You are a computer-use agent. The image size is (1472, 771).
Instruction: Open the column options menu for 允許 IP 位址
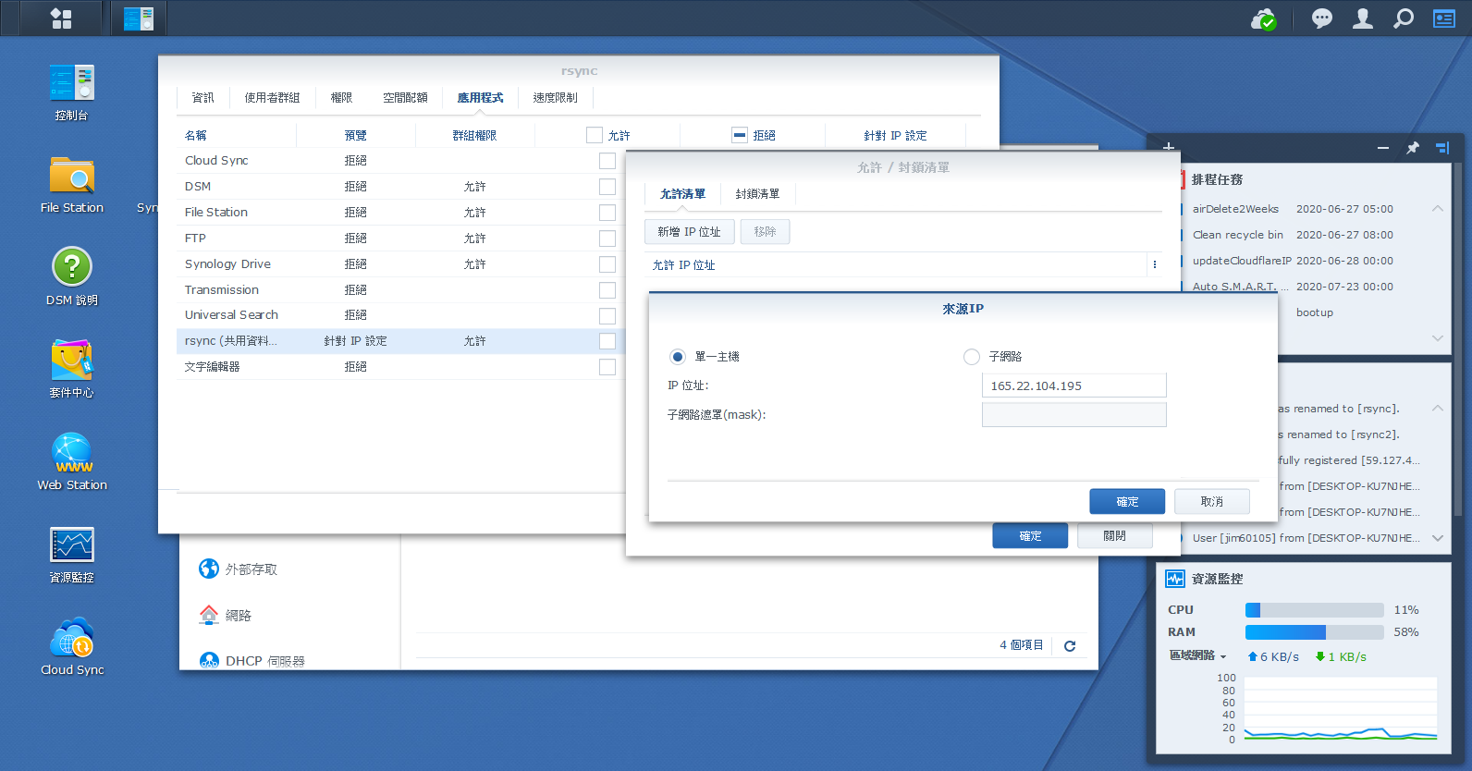pos(1154,265)
